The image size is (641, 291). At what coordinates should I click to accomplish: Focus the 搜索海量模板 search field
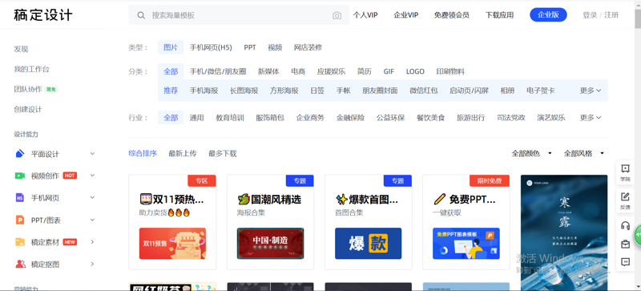pyautogui.click(x=239, y=15)
